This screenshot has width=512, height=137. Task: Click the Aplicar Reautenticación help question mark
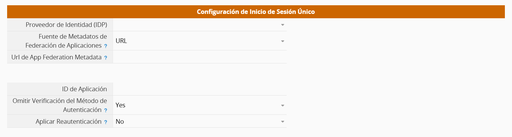pos(106,122)
